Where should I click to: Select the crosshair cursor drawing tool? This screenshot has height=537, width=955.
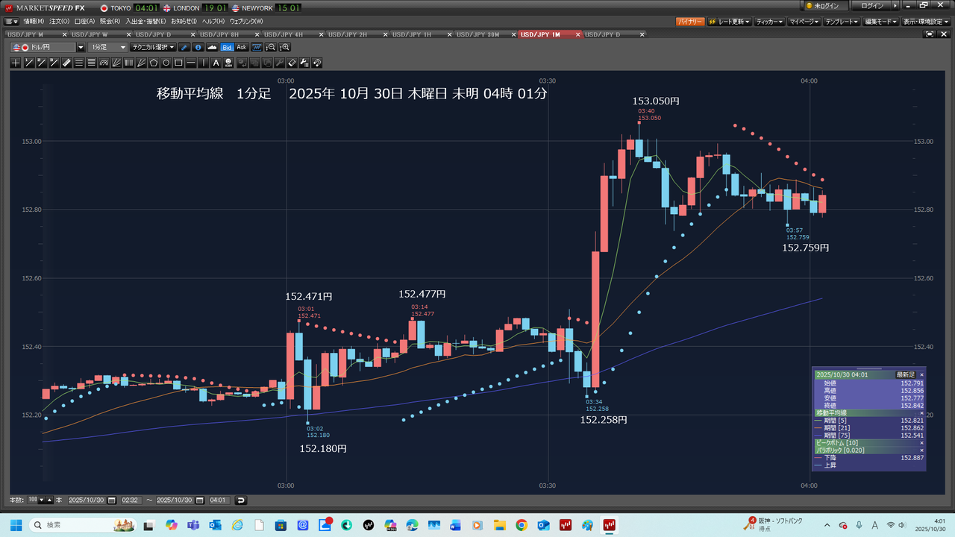[x=16, y=63]
